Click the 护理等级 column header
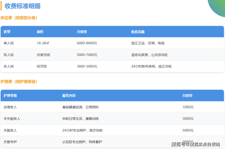Screen dimensions: 225x149 pos(10,96)
